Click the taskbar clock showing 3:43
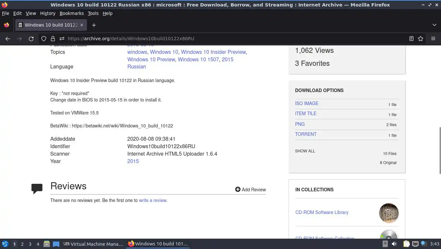This screenshot has width=441, height=249. click(435, 244)
